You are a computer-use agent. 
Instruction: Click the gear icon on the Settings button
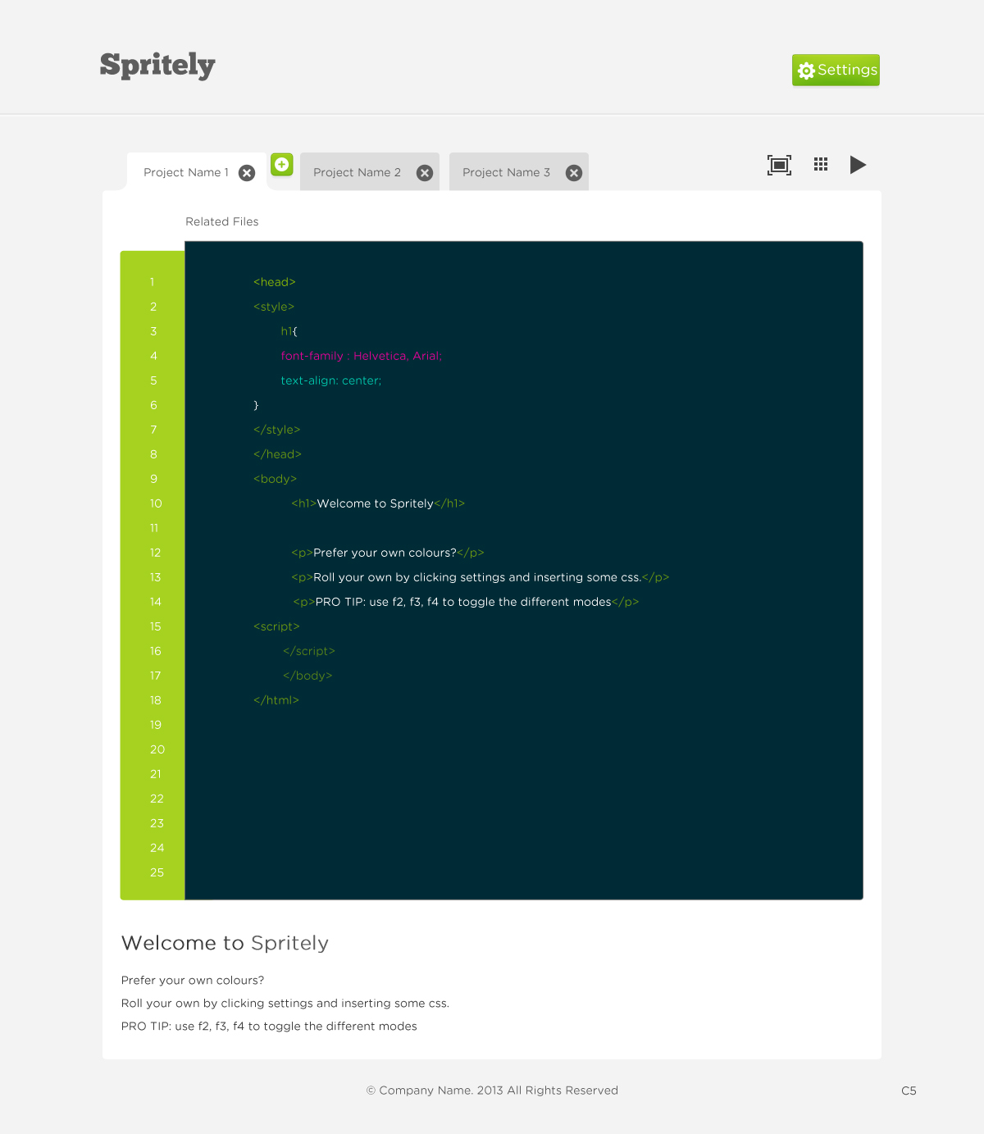point(806,71)
